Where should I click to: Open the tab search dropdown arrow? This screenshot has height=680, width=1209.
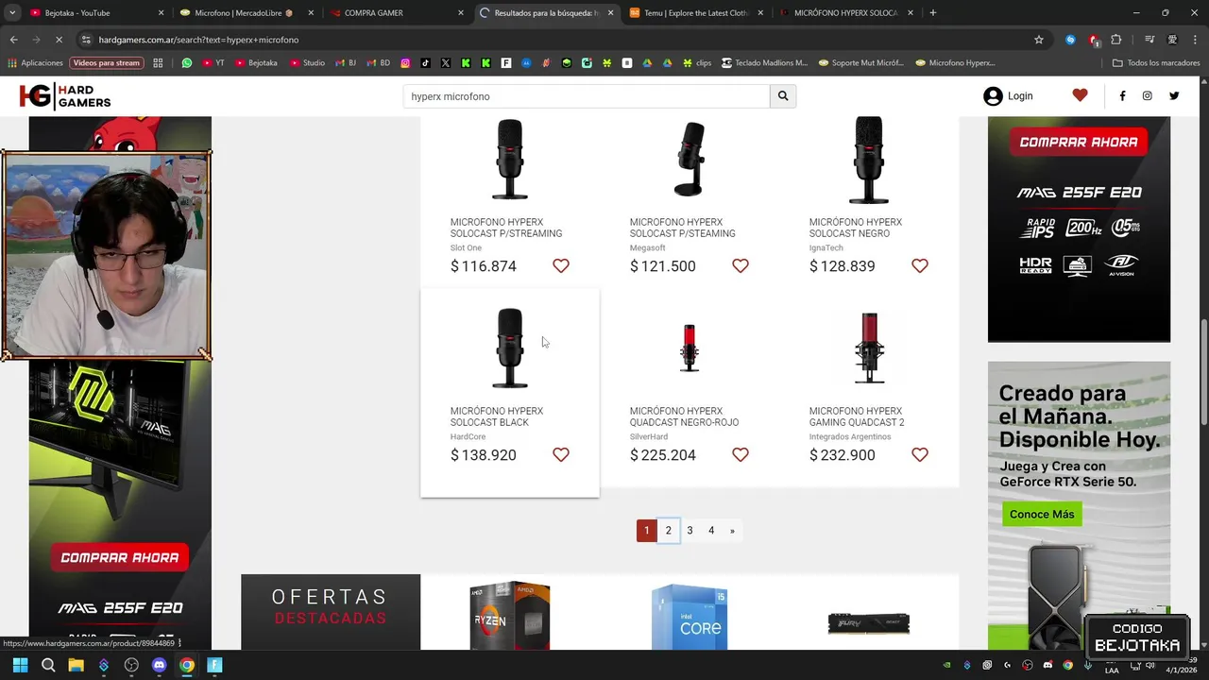12,13
